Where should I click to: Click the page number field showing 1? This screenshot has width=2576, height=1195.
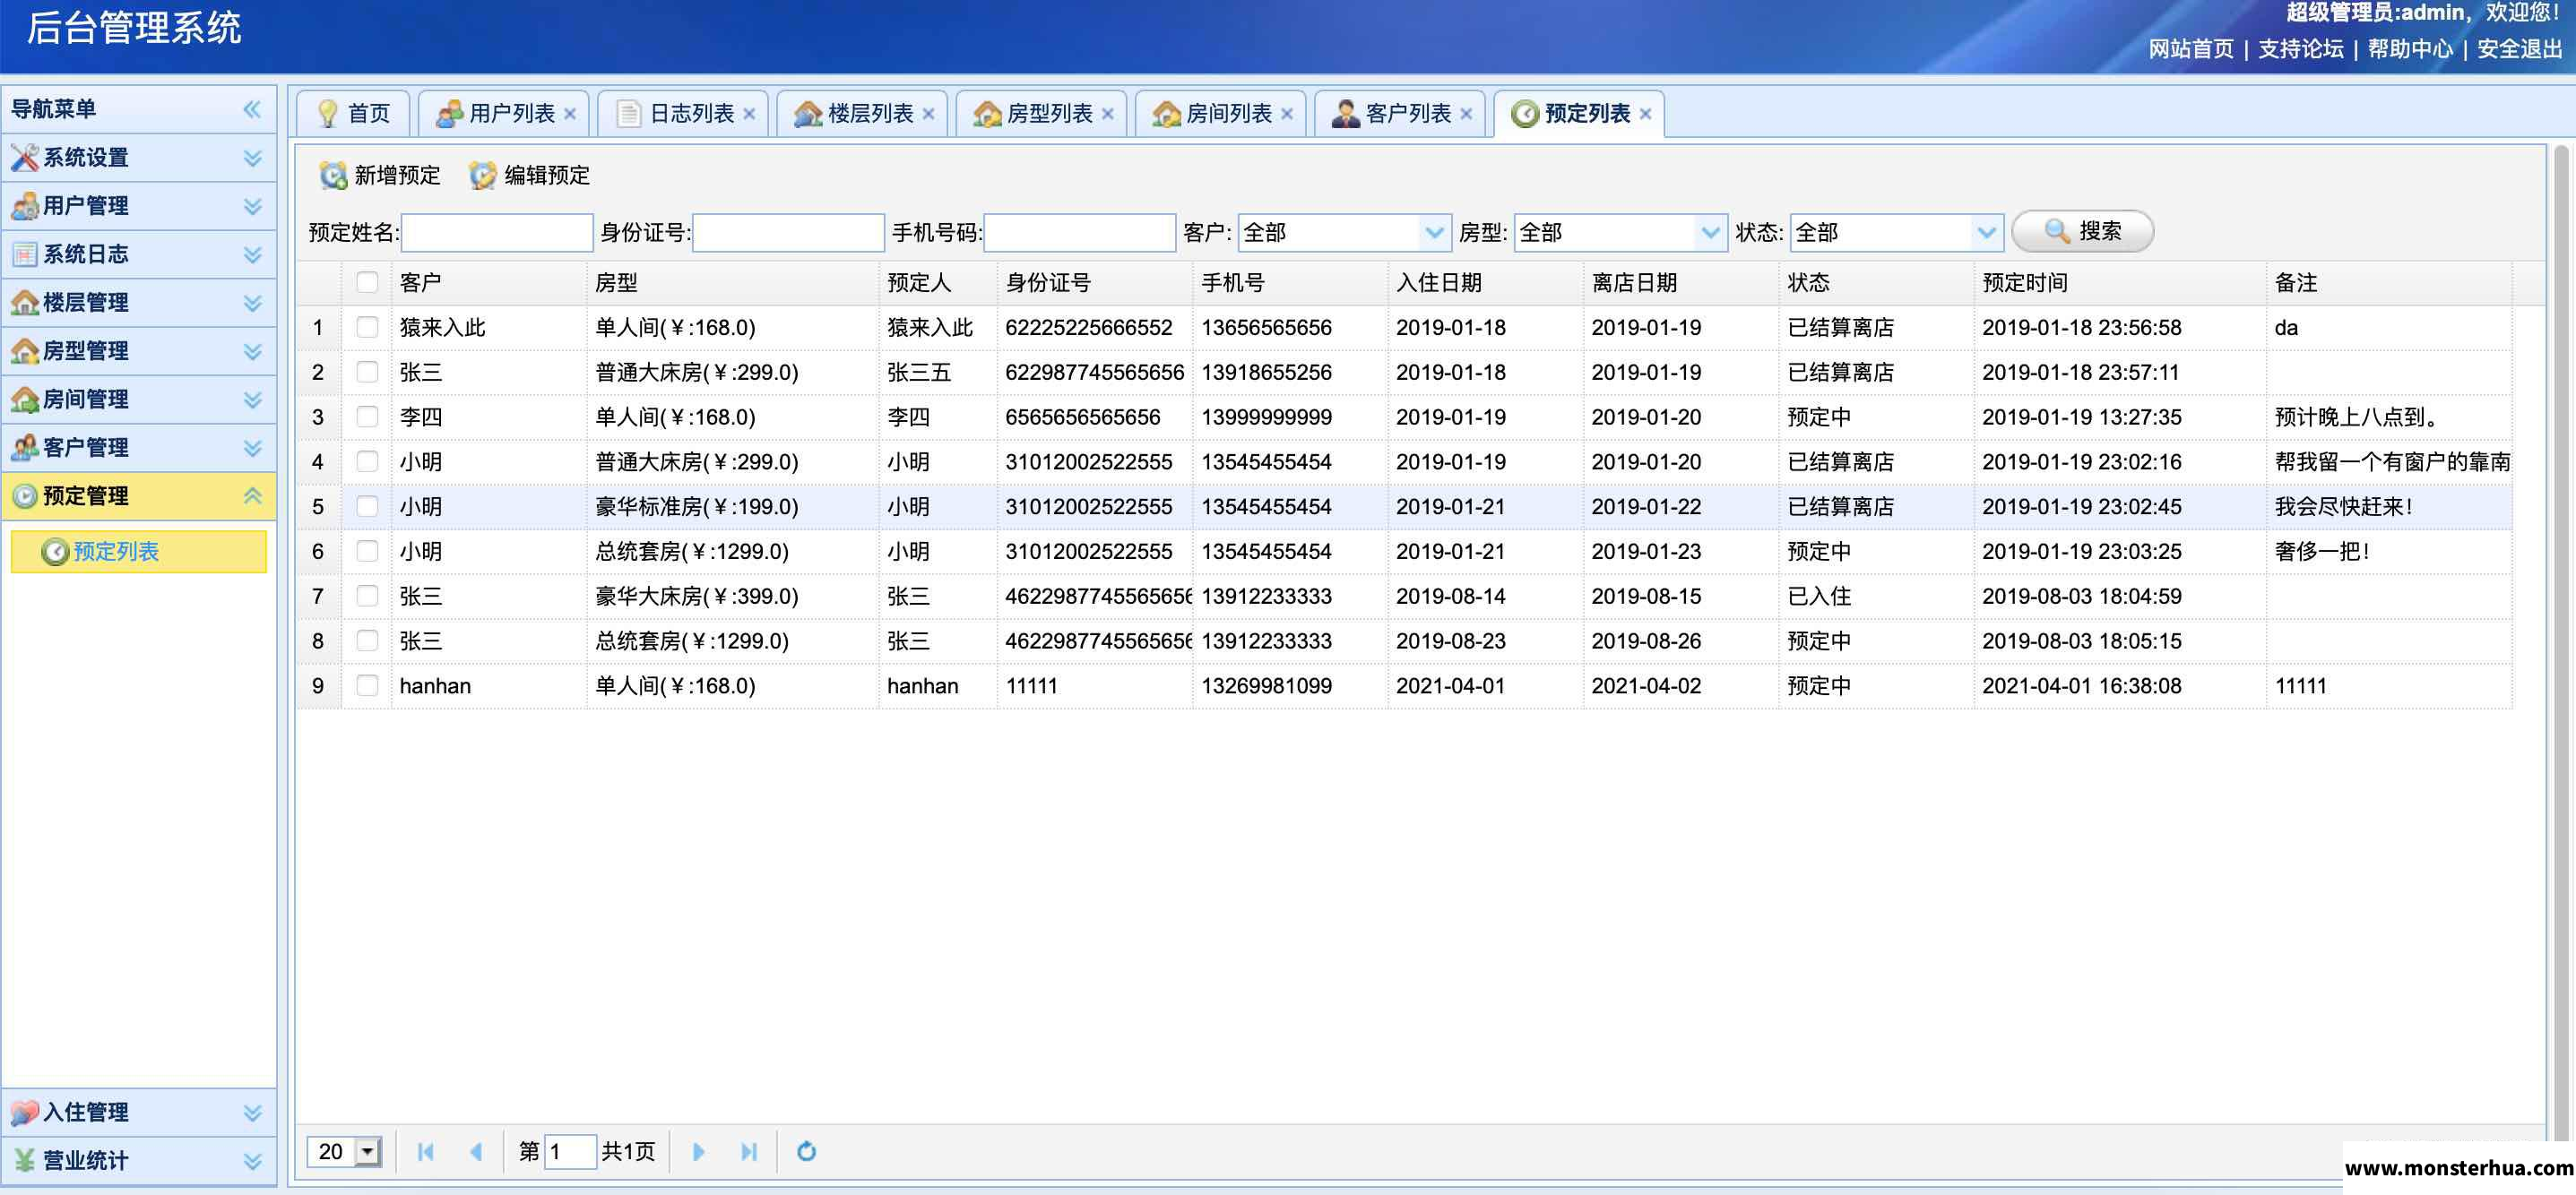pos(570,1151)
